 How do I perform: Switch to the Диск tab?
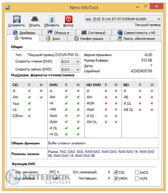pos(53,38)
